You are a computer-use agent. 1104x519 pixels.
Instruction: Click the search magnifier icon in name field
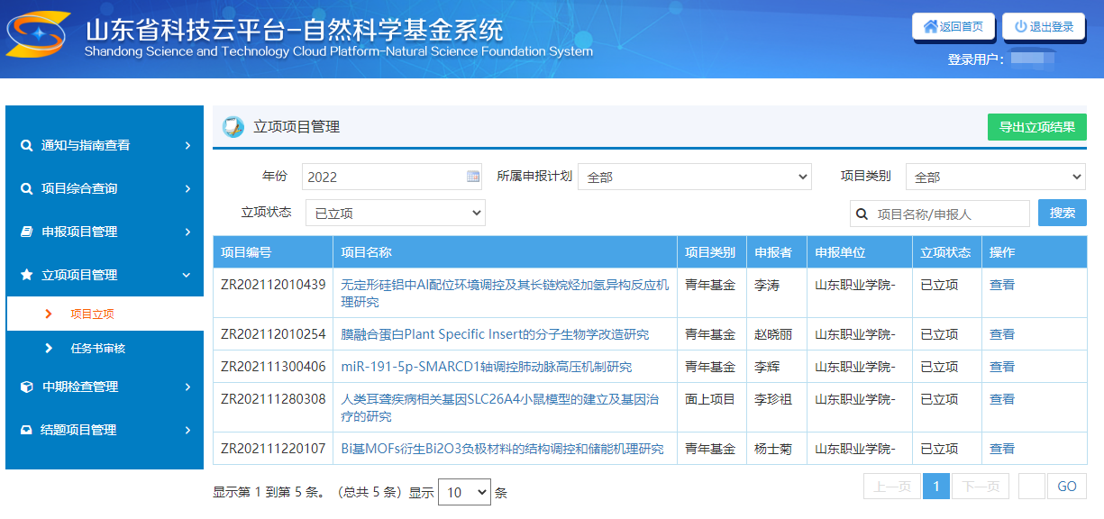click(862, 214)
